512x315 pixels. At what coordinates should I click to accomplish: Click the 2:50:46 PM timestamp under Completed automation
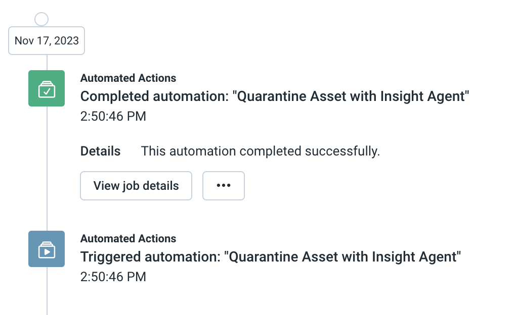coord(113,117)
